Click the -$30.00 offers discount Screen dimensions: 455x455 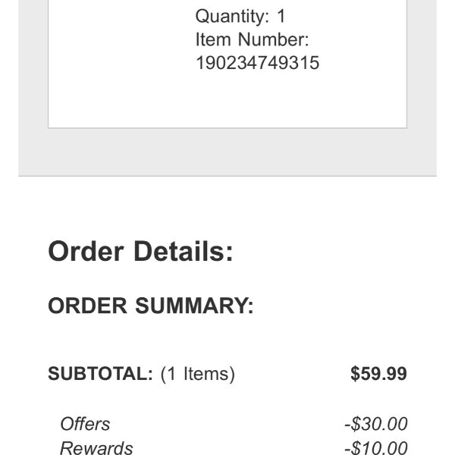(x=376, y=424)
